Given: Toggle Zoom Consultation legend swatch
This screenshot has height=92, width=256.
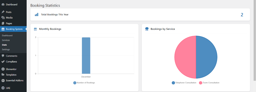Looking at the screenshot, I should [200, 83].
